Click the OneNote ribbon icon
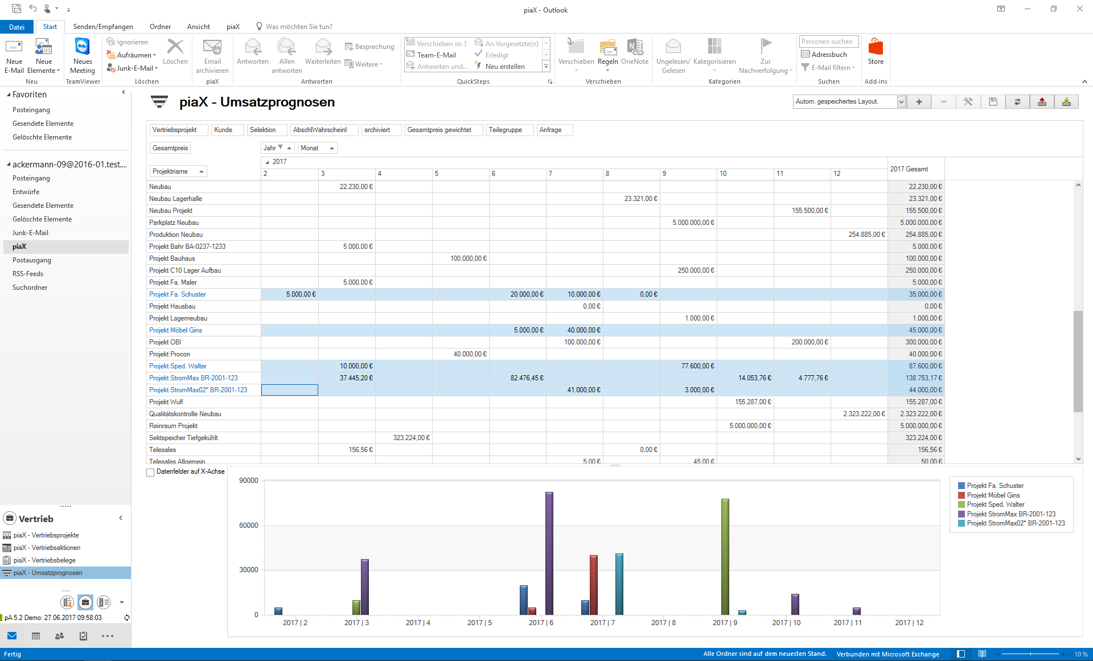Image resolution: width=1093 pixels, height=661 pixels. click(635, 51)
